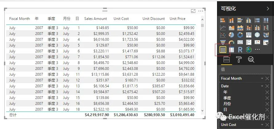The height and width of the screenshot is (129, 274).
Task: Select the line chart visual
Action: [223, 28]
